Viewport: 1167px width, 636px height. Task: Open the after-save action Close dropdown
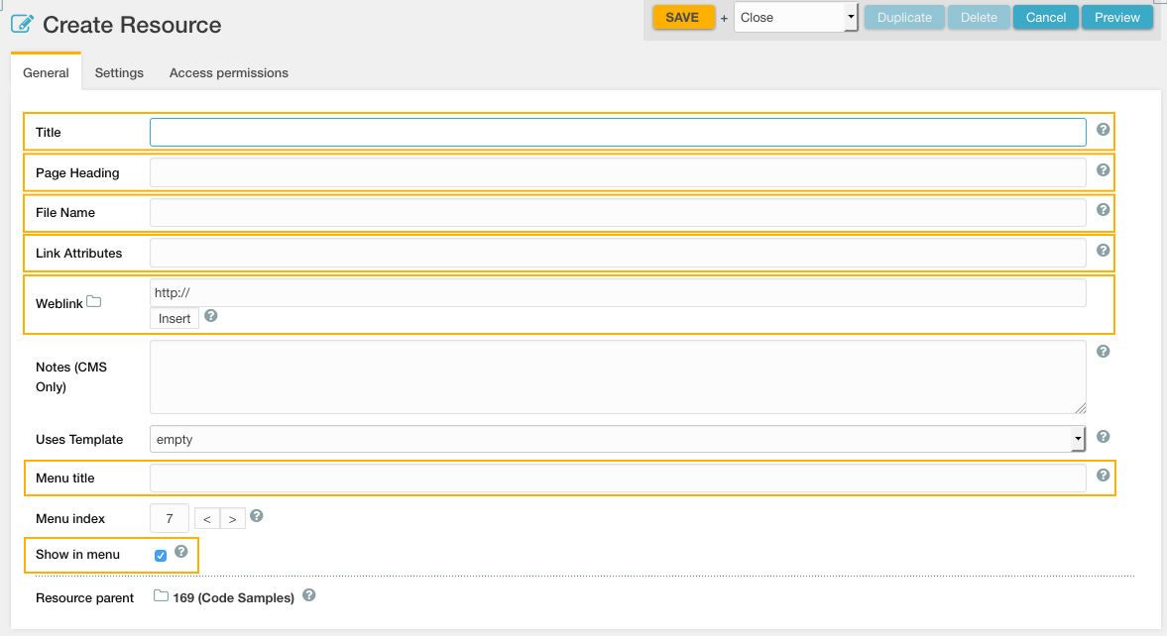coord(795,18)
